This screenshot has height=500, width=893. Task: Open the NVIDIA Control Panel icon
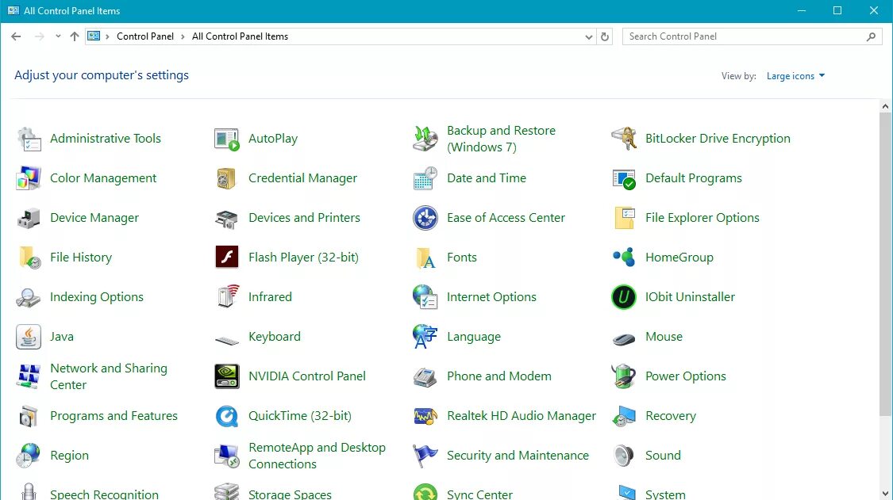click(227, 376)
